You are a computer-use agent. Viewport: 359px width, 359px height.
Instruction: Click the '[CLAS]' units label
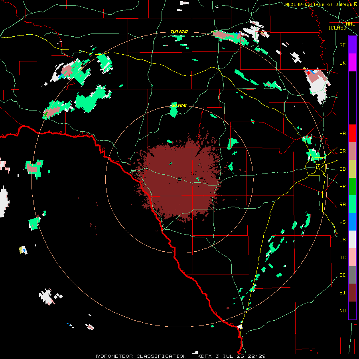click(337, 28)
